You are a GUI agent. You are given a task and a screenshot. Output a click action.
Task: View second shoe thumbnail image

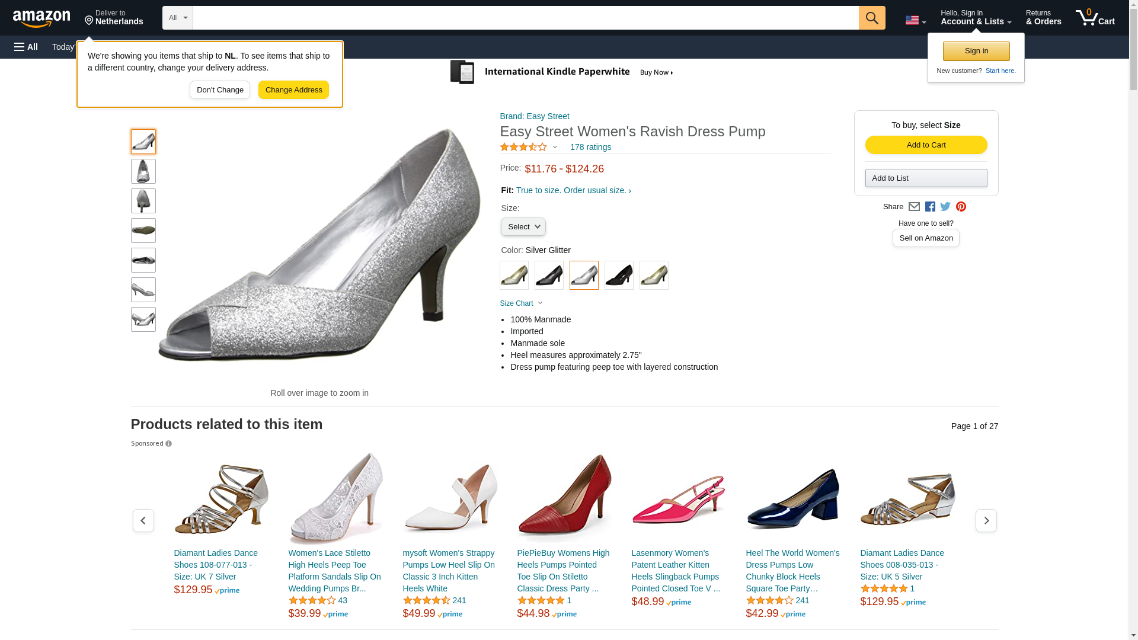[143, 171]
